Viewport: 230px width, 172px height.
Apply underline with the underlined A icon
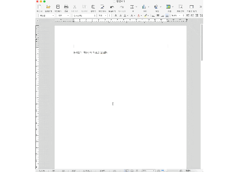(125, 15)
